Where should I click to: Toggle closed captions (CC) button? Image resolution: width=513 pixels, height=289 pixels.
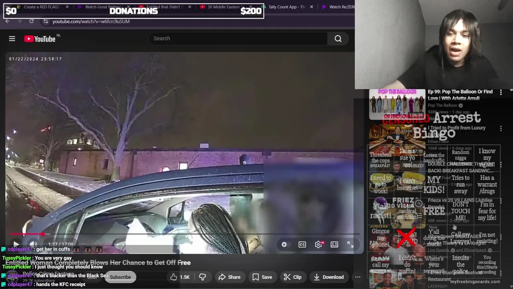[x=302, y=244]
